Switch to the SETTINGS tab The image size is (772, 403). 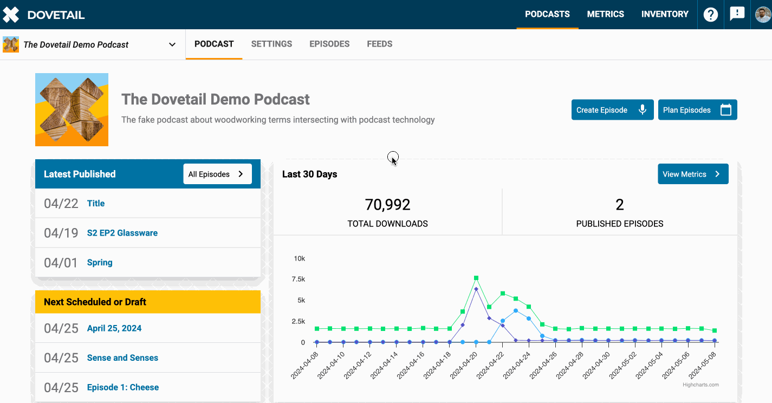271,44
